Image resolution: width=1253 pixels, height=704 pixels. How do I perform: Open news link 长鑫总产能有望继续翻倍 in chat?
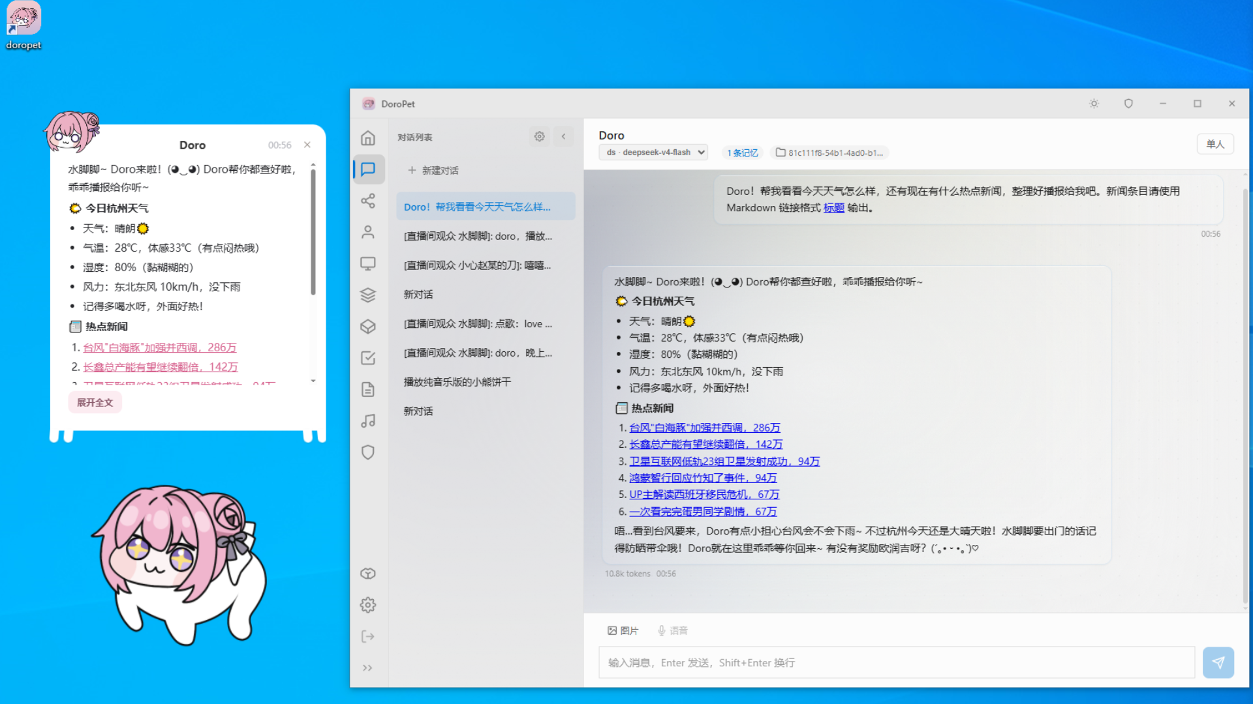pyautogui.click(x=706, y=444)
